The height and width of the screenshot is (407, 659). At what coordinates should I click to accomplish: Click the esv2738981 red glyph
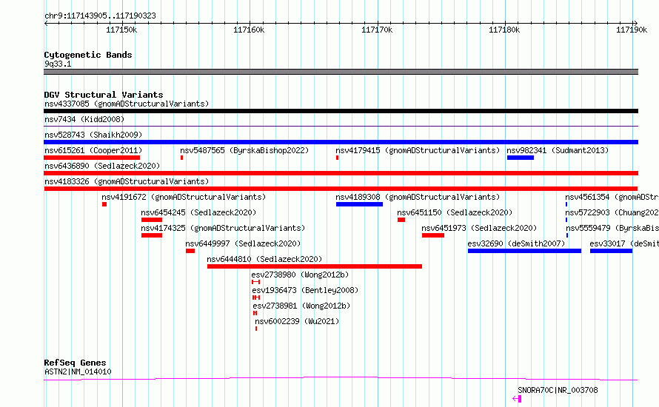(x=255, y=313)
